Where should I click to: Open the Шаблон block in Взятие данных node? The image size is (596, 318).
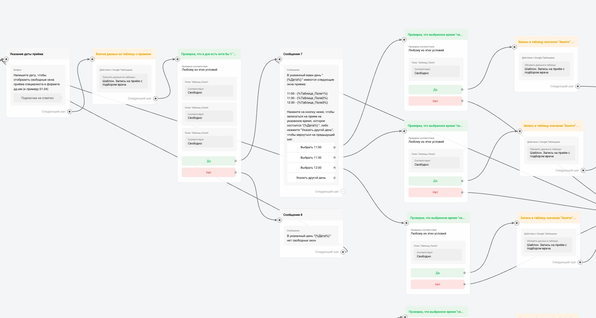pos(124,82)
